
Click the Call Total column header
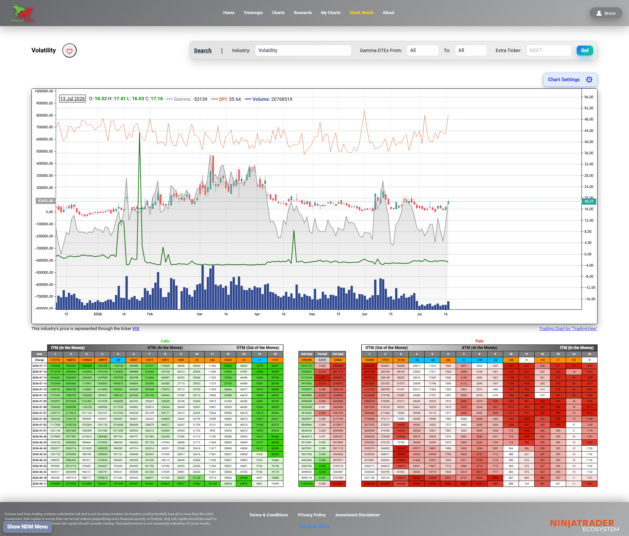(x=307, y=354)
